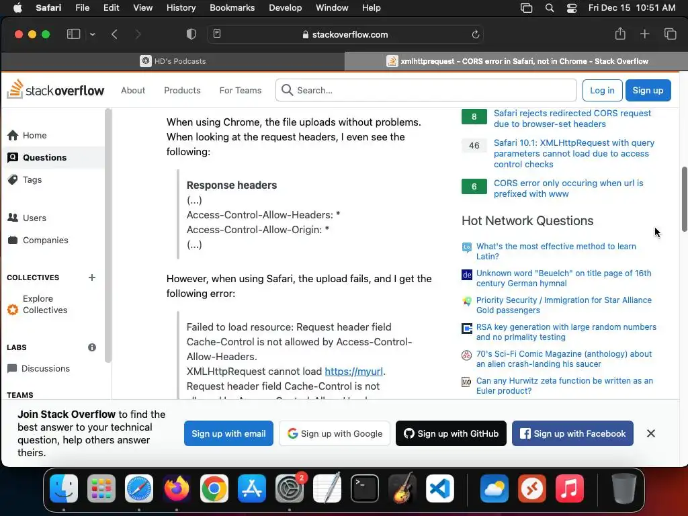Screen dimensions: 688x516
Task: Click the info icon next to Labs
Action: [91, 347]
